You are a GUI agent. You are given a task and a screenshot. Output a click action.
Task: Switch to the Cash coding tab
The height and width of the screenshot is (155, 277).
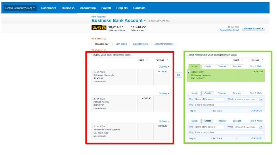tap(121, 44)
